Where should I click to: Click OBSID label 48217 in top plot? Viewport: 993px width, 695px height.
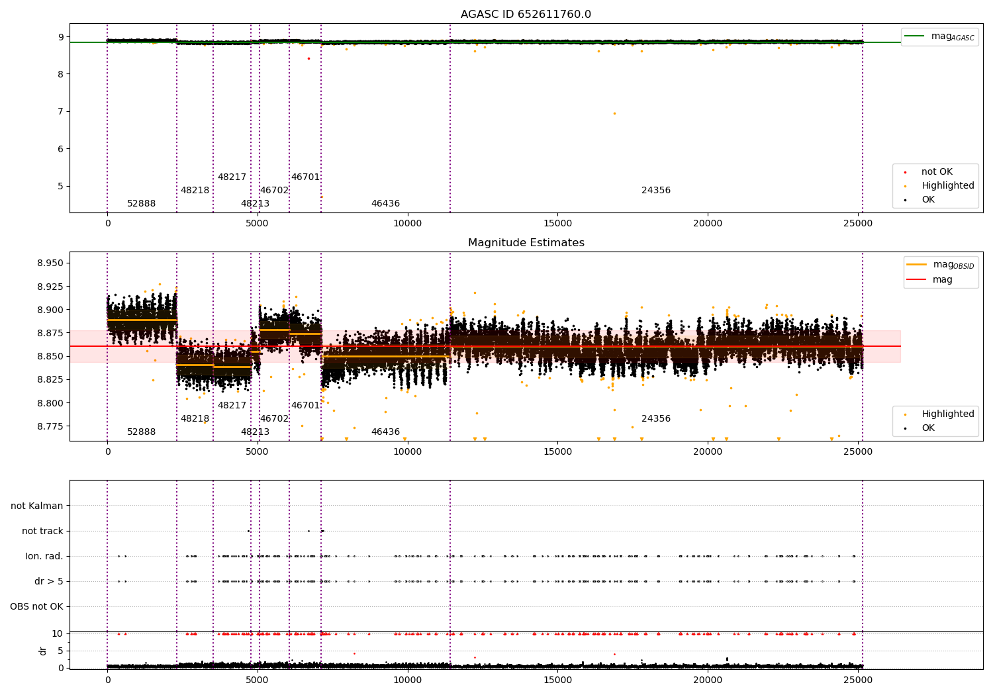232,177
